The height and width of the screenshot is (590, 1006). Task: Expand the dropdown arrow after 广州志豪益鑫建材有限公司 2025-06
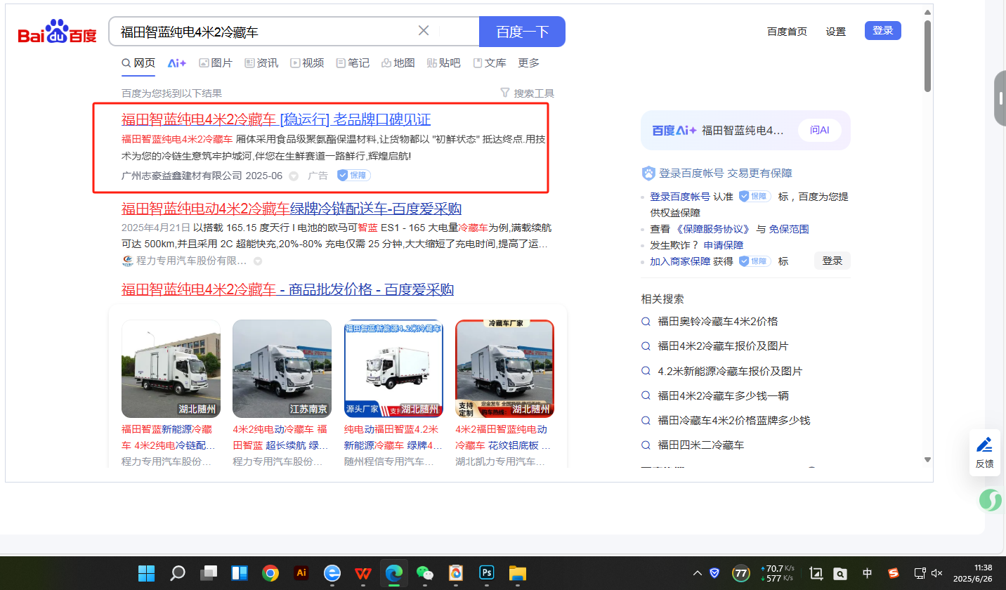[294, 176]
